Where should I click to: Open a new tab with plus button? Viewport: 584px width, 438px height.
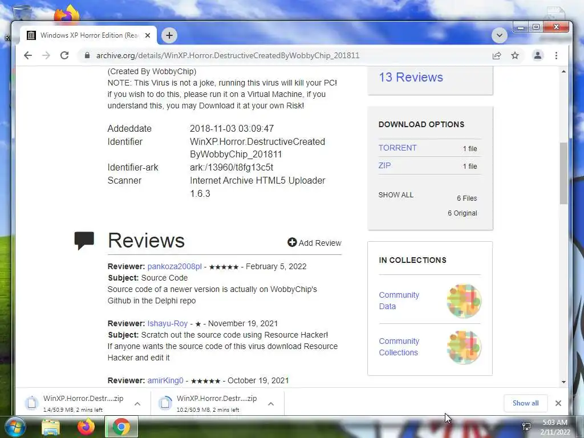[x=169, y=35]
